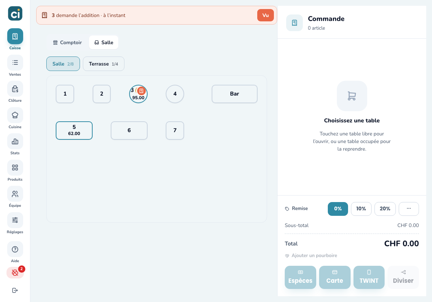Select 0% discount
The height and width of the screenshot is (302, 432).
click(338, 209)
